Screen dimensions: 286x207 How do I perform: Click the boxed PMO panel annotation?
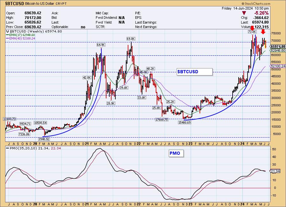(176, 153)
